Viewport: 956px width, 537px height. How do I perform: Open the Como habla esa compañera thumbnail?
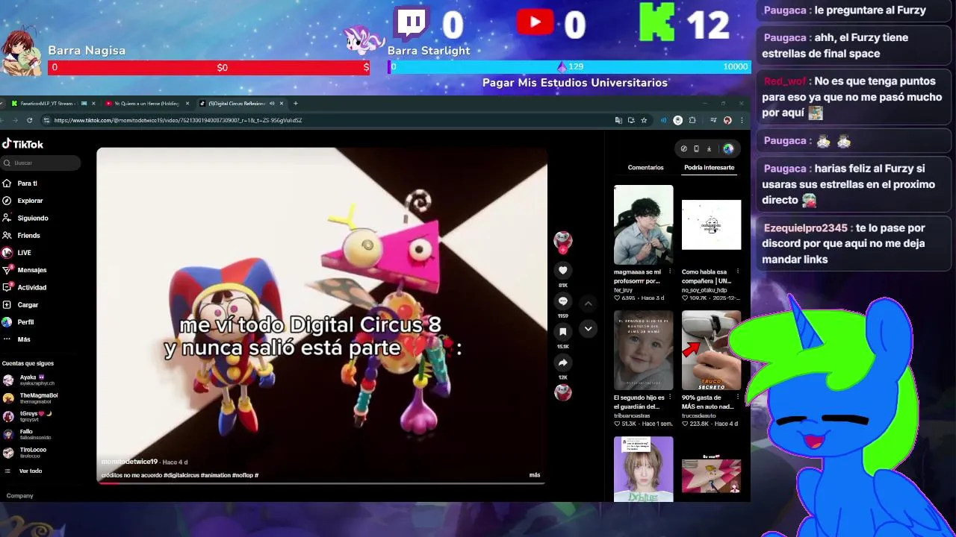[x=711, y=224]
